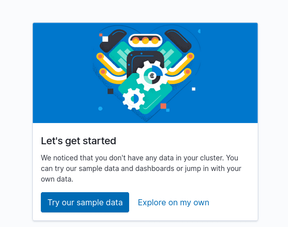Click the large white square by the left cylinder
Image resolution: width=288 pixels, height=227 pixels.
point(105,39)
